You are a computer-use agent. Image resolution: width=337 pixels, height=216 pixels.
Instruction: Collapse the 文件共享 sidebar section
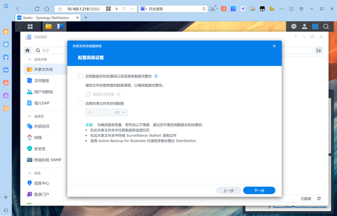pyautogui.click(x=29, y=60)
